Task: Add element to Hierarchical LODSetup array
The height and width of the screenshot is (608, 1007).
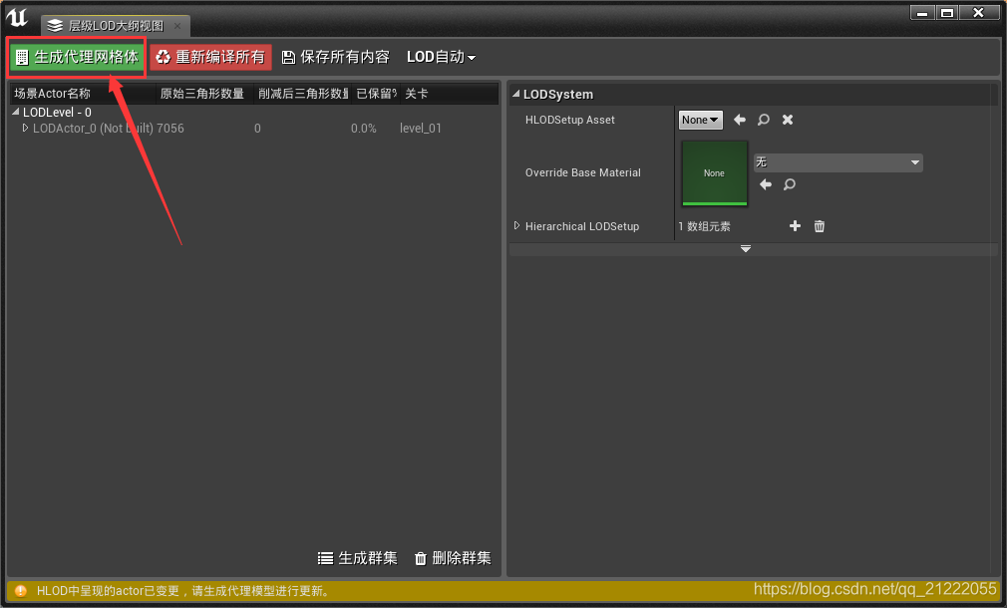Action: (795, 226)
